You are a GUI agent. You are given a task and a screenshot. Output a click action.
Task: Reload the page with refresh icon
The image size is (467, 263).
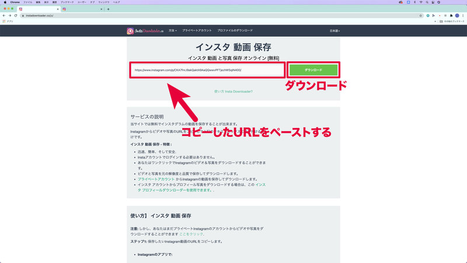point(16,16)
